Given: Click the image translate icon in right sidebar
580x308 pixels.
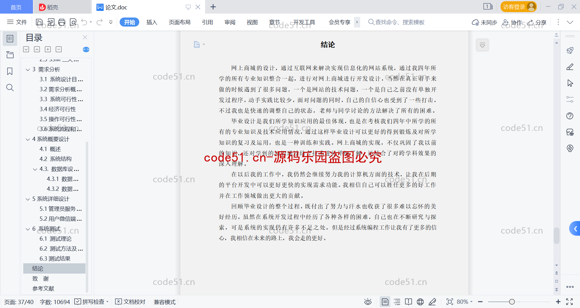Looking at the screenshot, I should click(x=570, y=132).
